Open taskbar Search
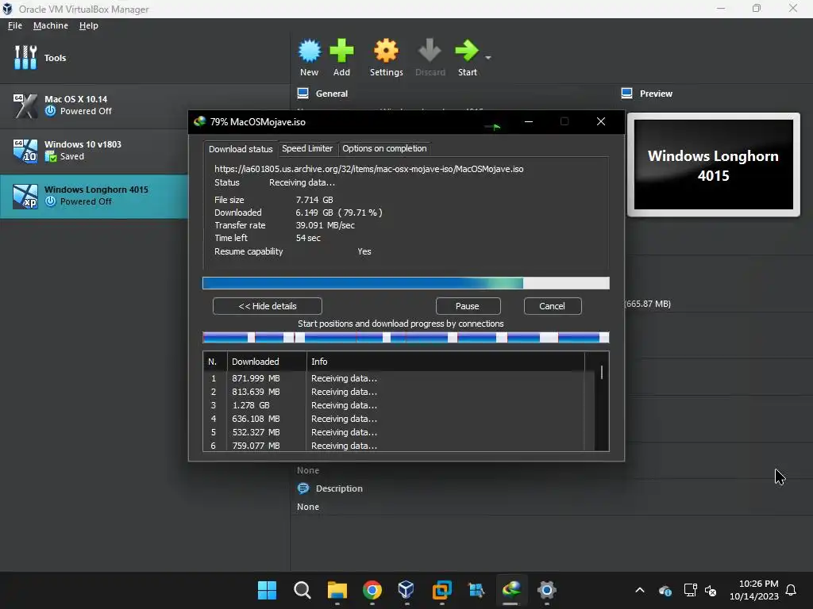 click(x=302, y=590)
